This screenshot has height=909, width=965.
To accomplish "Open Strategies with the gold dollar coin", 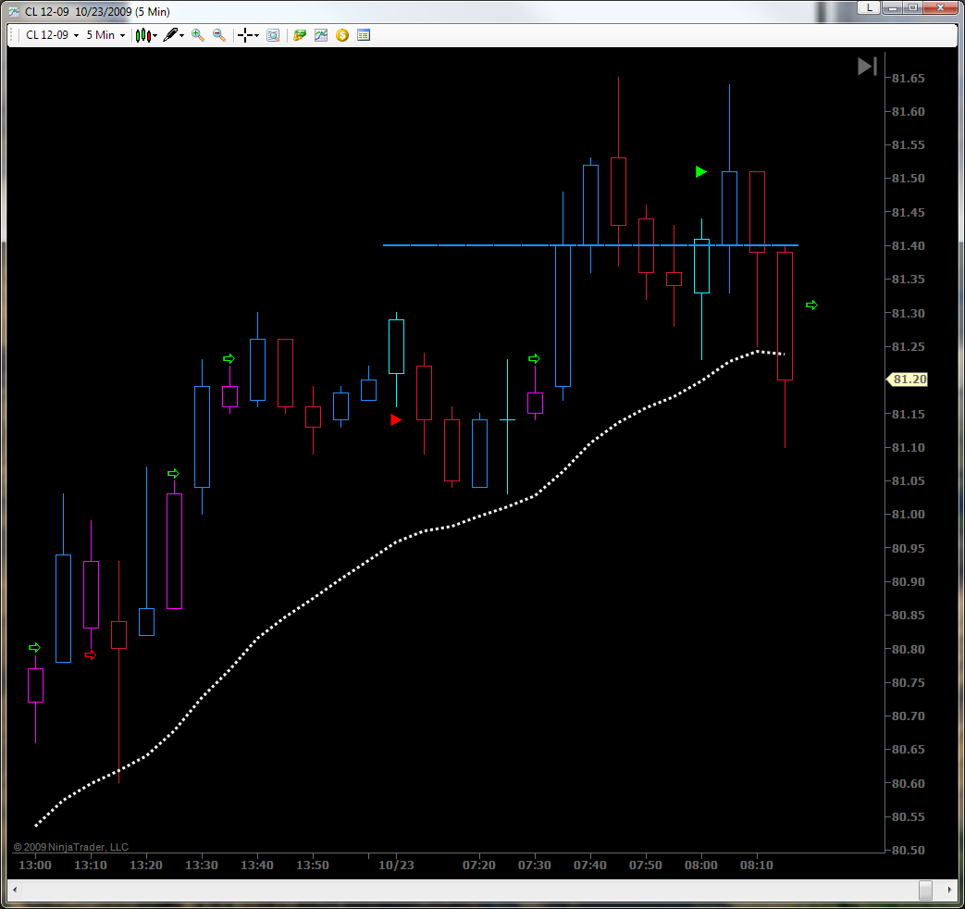I will (x=342, y=35).
